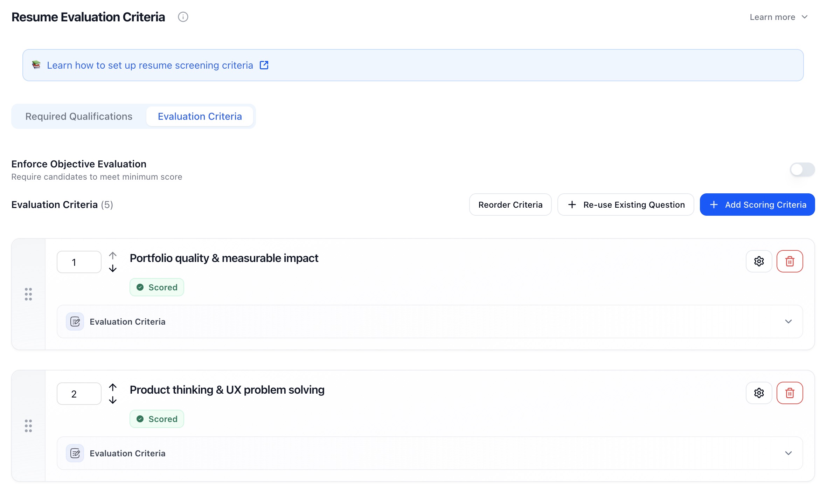Click drag handle of Portfolio quality criterion
The height and width of the screenshot is (491, 827).
pyautogui.click(x=28, y=294)
